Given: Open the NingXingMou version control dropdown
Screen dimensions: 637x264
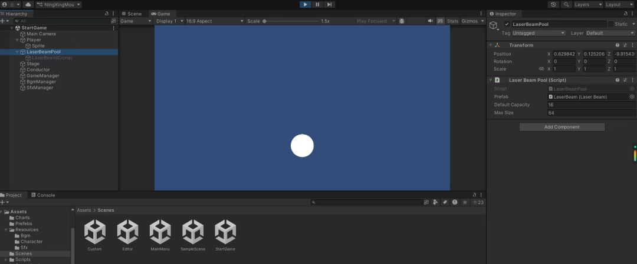Looking at the screenshot, I should (x=58, y=5).
